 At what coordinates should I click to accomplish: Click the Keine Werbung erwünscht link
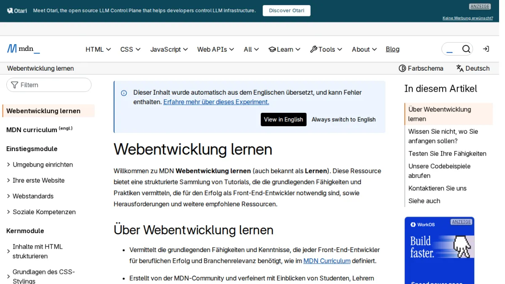pos(468,18)
